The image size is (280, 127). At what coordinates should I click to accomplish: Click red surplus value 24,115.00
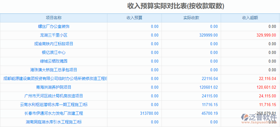pos(267,96)
